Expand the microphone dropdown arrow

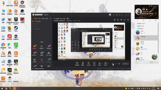(x=102, y=63)
